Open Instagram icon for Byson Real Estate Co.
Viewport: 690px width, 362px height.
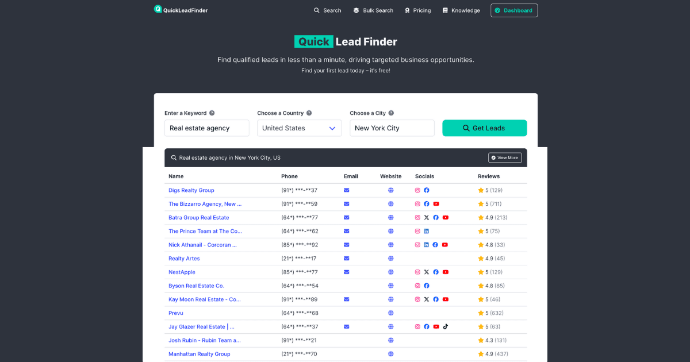tap(418, 286)
